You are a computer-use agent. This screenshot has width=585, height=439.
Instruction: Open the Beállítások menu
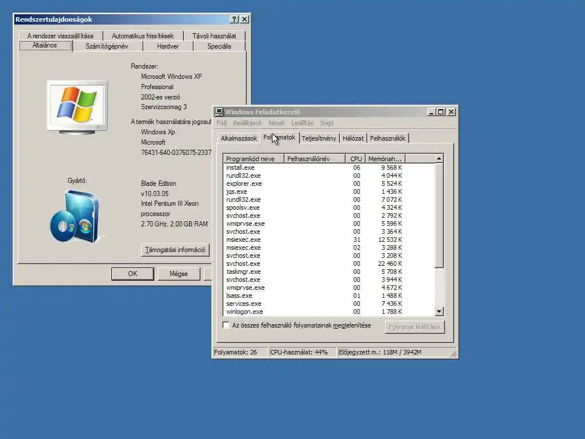pos(247,123)
